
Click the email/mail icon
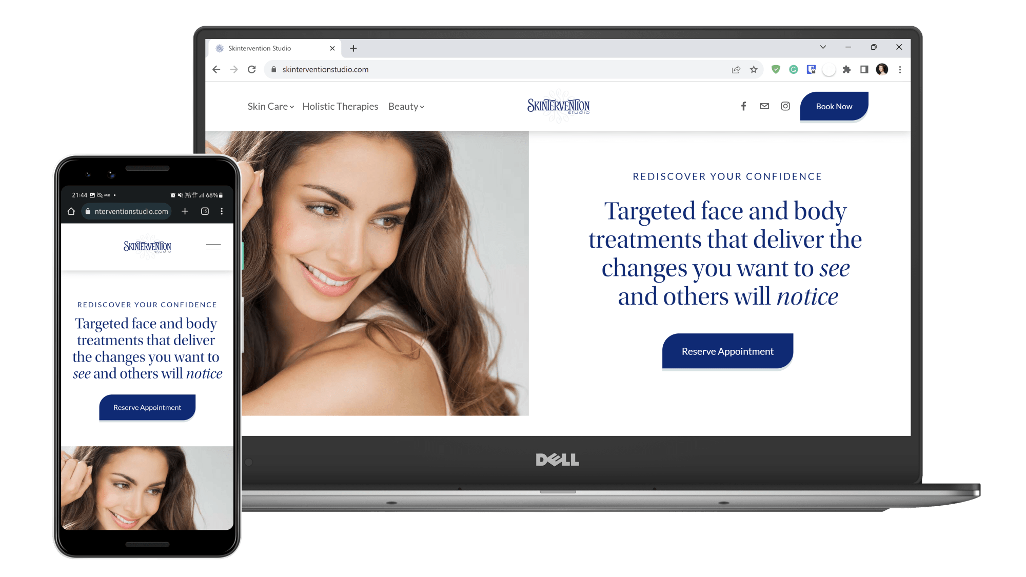[x=764, y=106]
